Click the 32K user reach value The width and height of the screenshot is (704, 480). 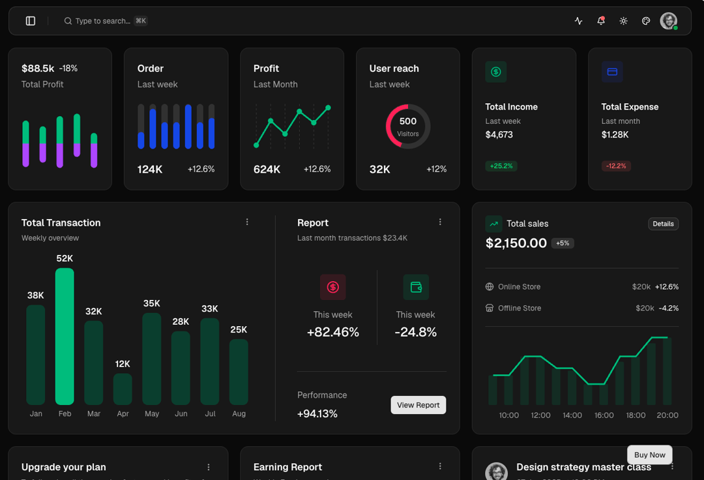click(x=379, y=170)
